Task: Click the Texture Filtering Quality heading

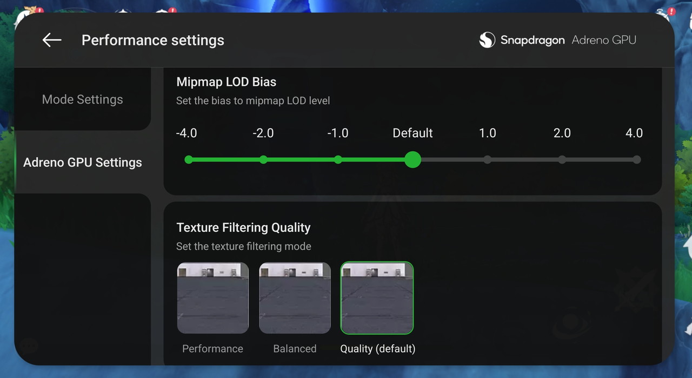Action: coord(243,227)
